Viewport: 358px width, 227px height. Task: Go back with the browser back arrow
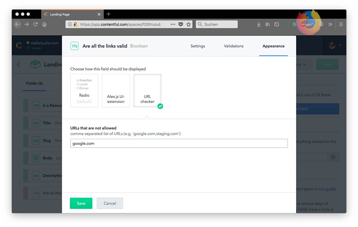(x=17, y=24)
